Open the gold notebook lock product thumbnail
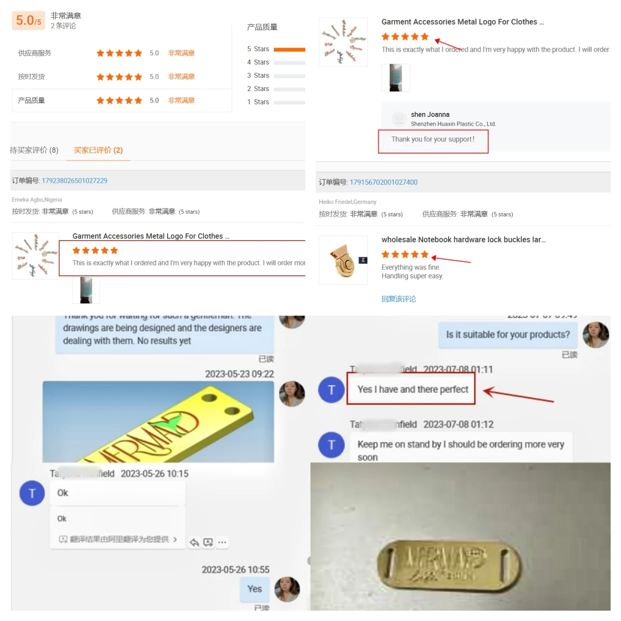The width and height of the screenshot is (621, 621). (x=343, y=260)
